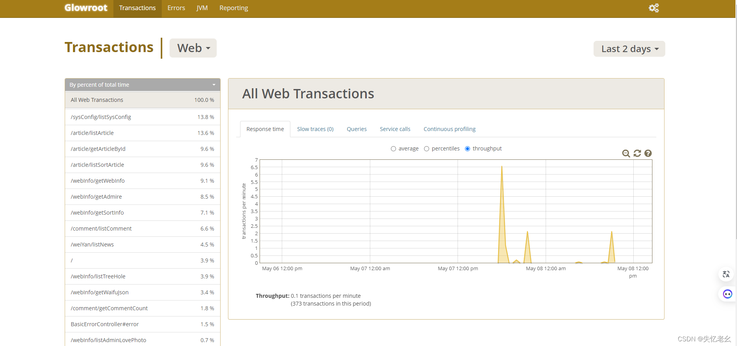Open /article/listArticle transaction
Viewport: 737px width, 346px height.
(x=143, y=133)
